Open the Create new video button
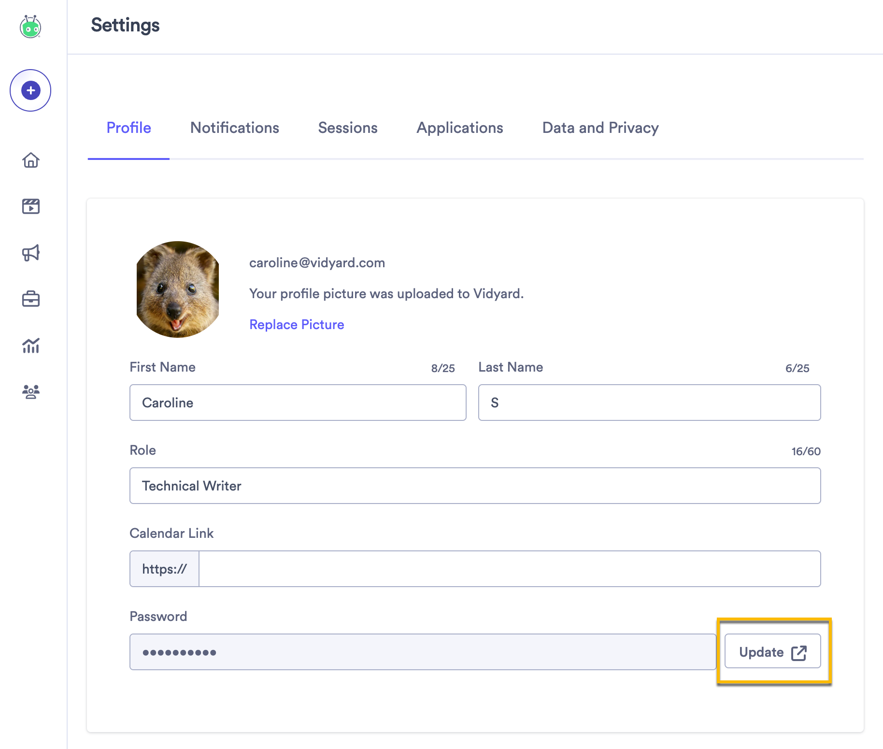Image resolution: width=883 pixels, height=749 pixels. (x=30, y=90)
